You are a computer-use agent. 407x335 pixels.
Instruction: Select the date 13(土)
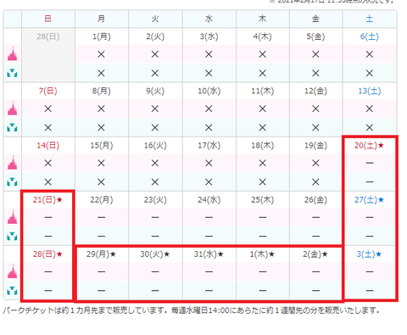(x=370, y=91)
